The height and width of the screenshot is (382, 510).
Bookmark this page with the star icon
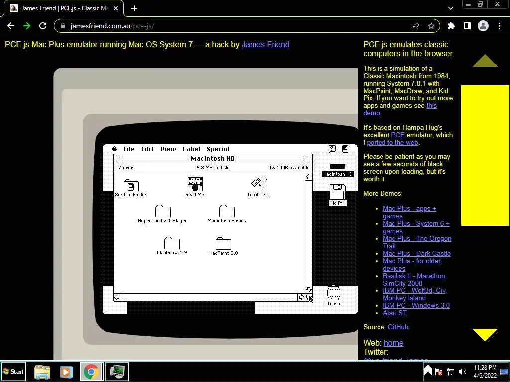(431, 26)
